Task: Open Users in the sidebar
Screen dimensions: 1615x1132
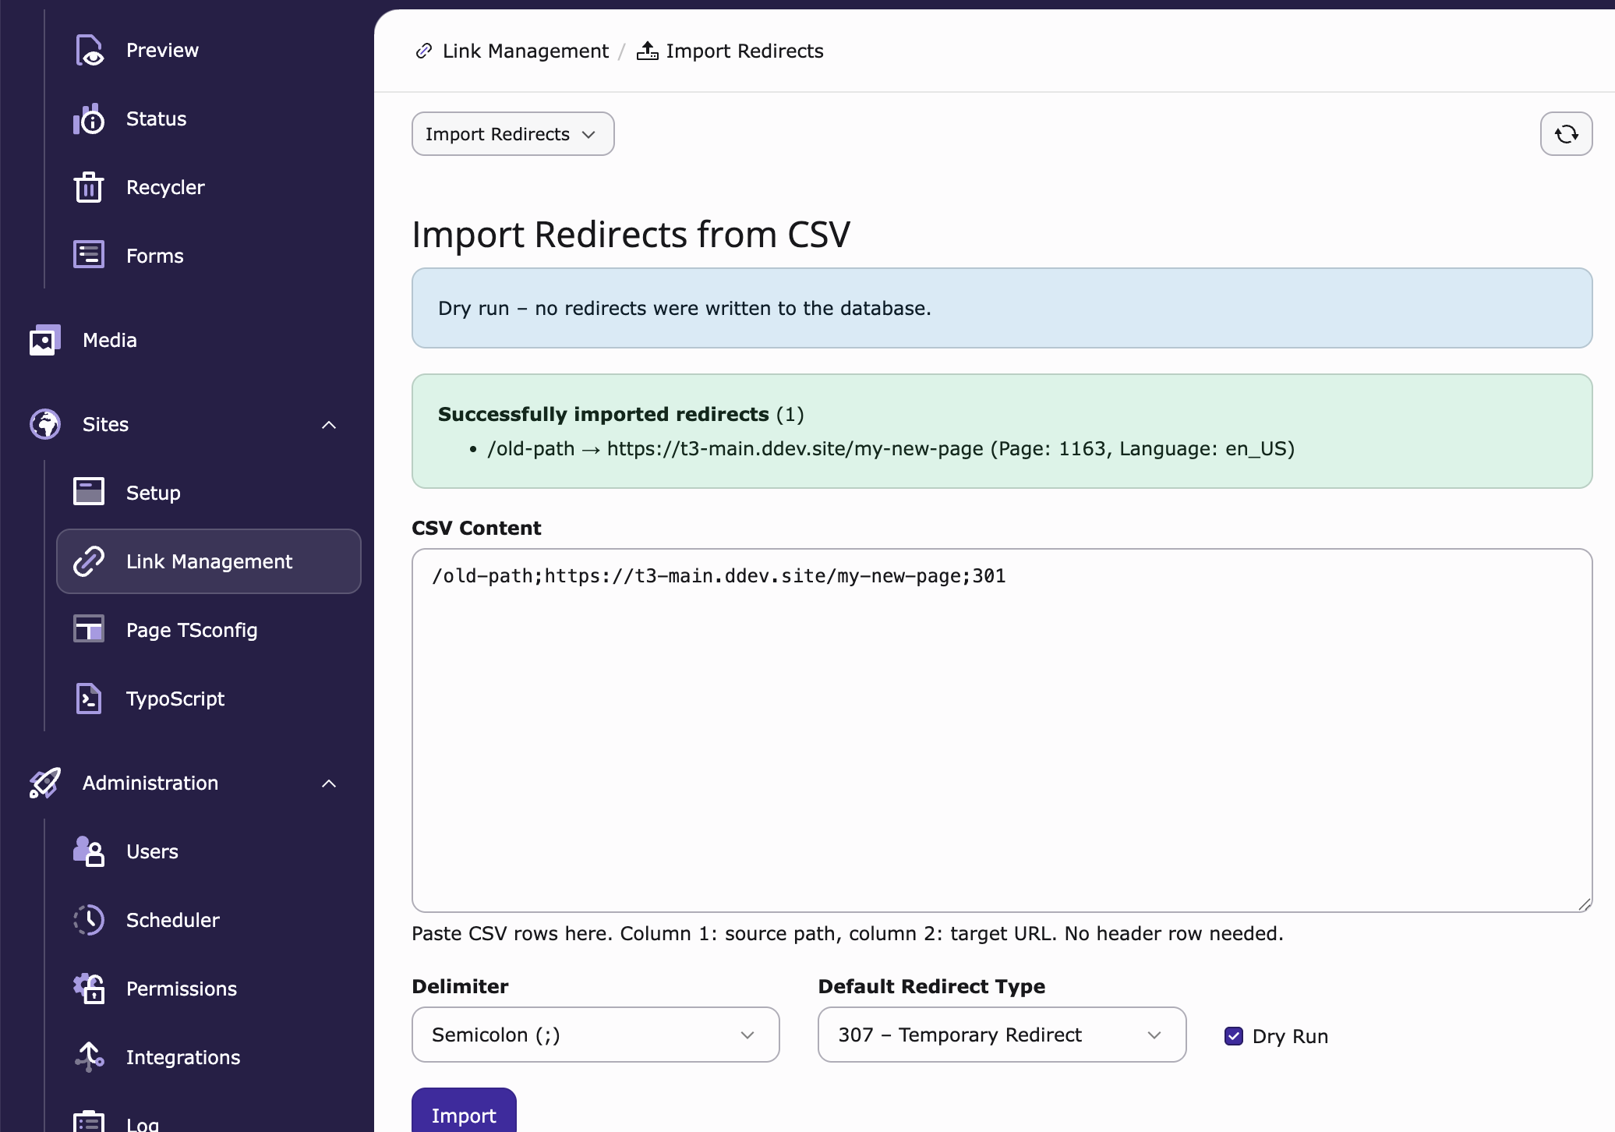Action: click(152, 851)
